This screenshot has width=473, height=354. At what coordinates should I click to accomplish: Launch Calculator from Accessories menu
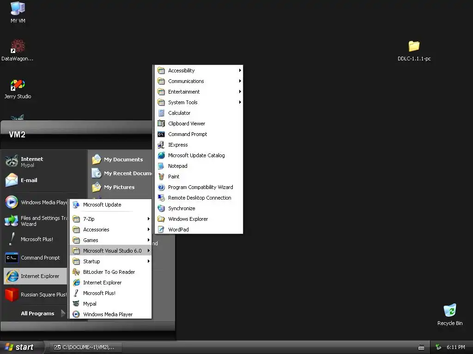point(199,113)
